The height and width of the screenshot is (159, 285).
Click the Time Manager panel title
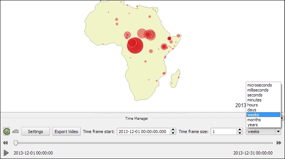(x=137, y=119)
